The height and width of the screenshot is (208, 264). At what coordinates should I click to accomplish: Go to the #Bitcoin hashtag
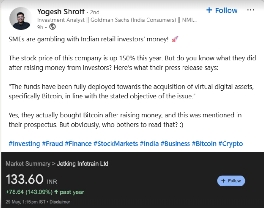(204, 144)
